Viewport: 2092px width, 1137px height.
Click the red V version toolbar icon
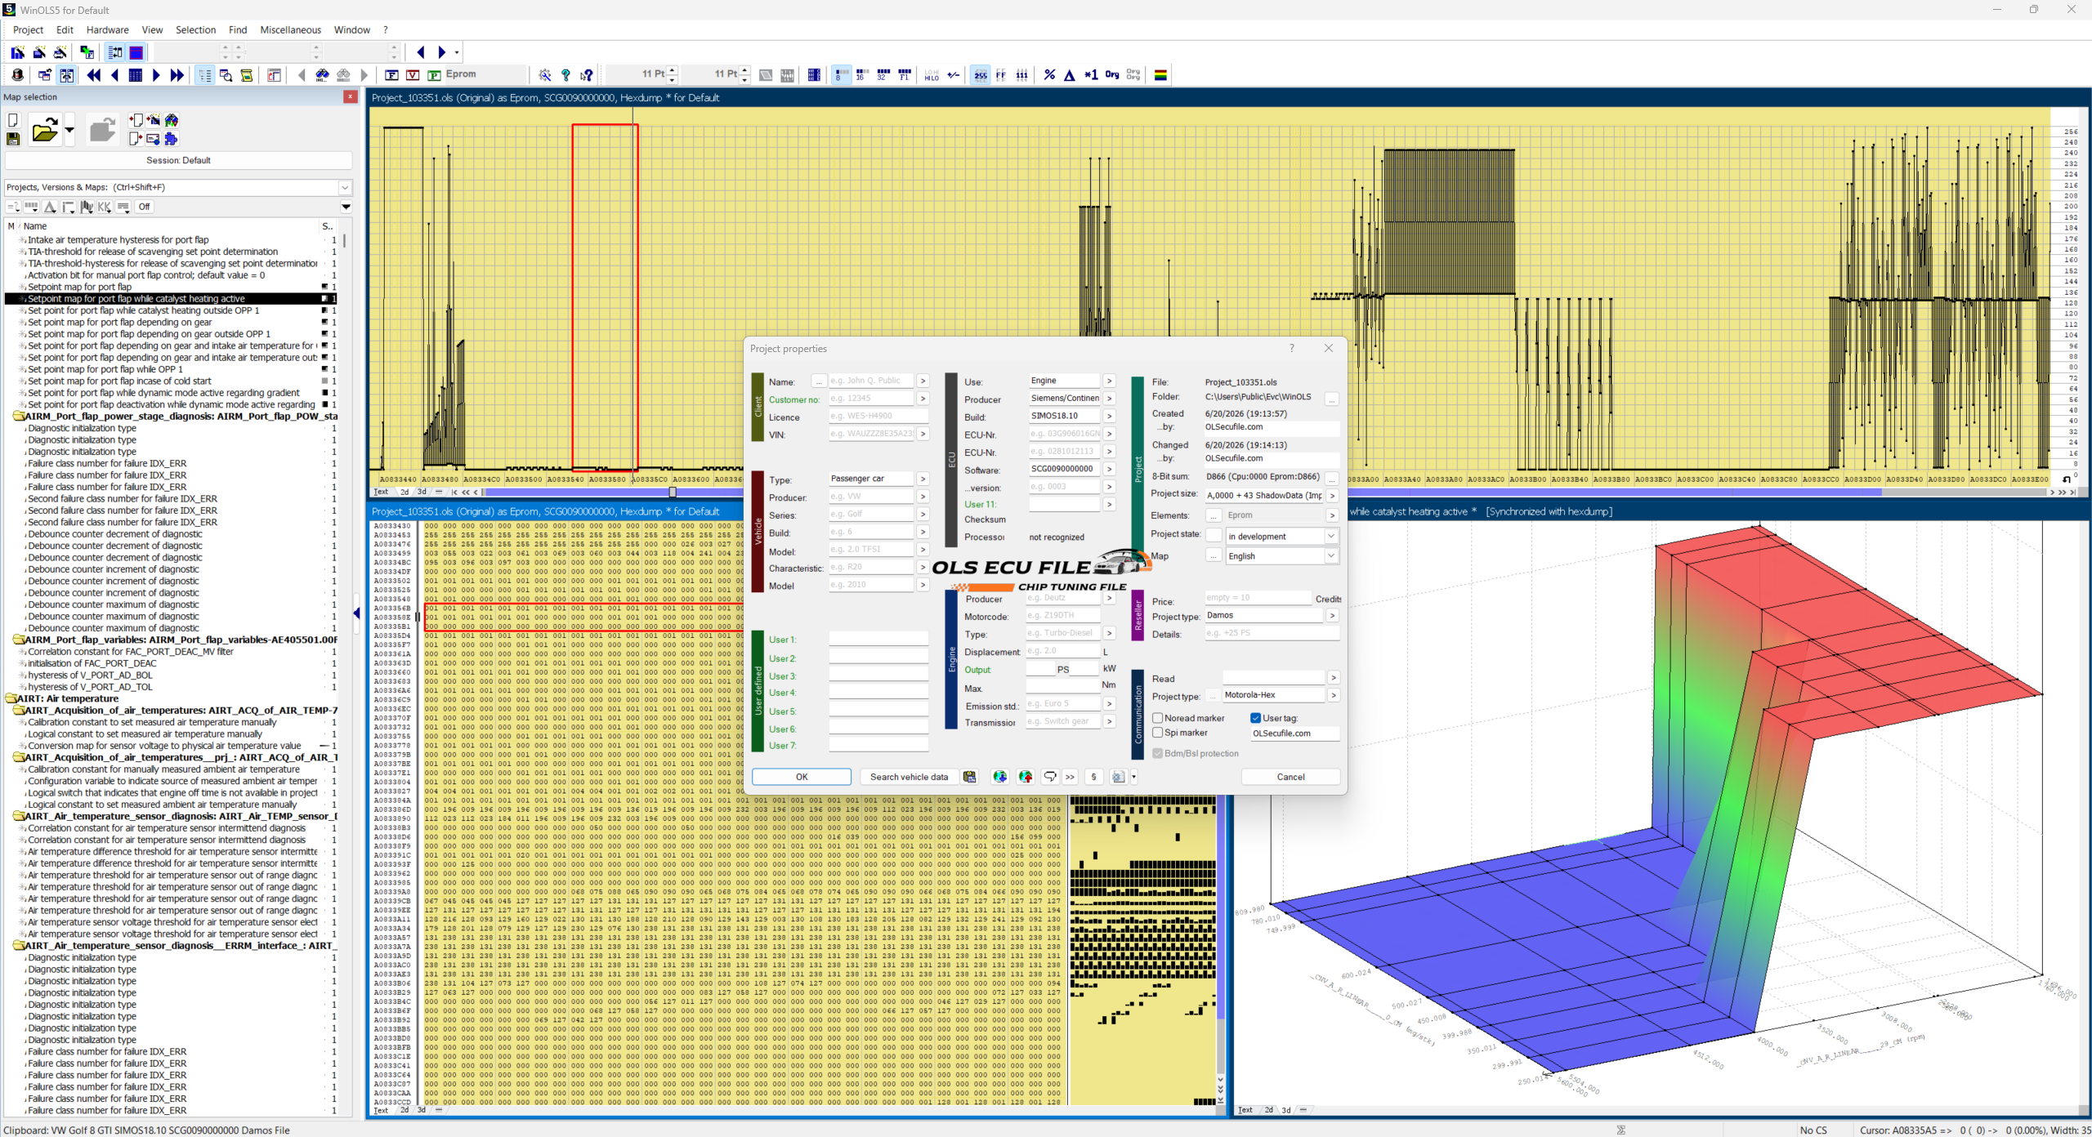coord(413,75)
